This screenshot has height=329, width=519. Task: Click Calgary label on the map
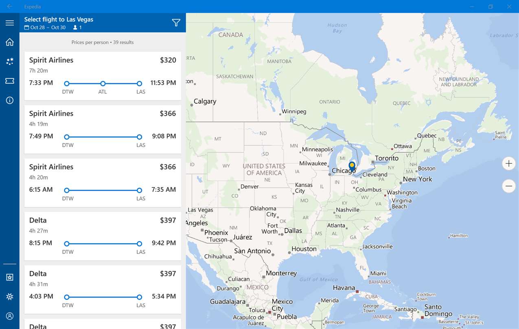point(205,102)
